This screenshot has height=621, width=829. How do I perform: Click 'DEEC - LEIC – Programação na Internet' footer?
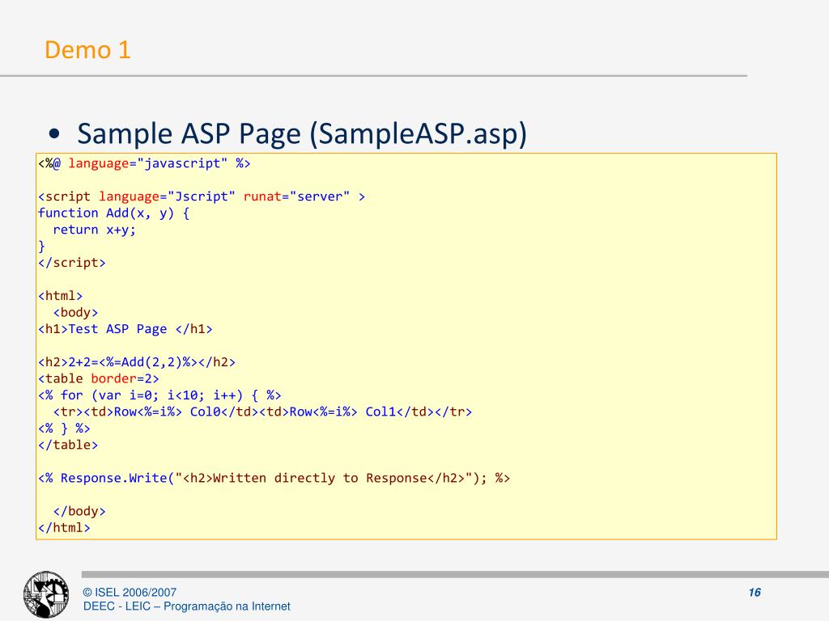click(187, 606)
